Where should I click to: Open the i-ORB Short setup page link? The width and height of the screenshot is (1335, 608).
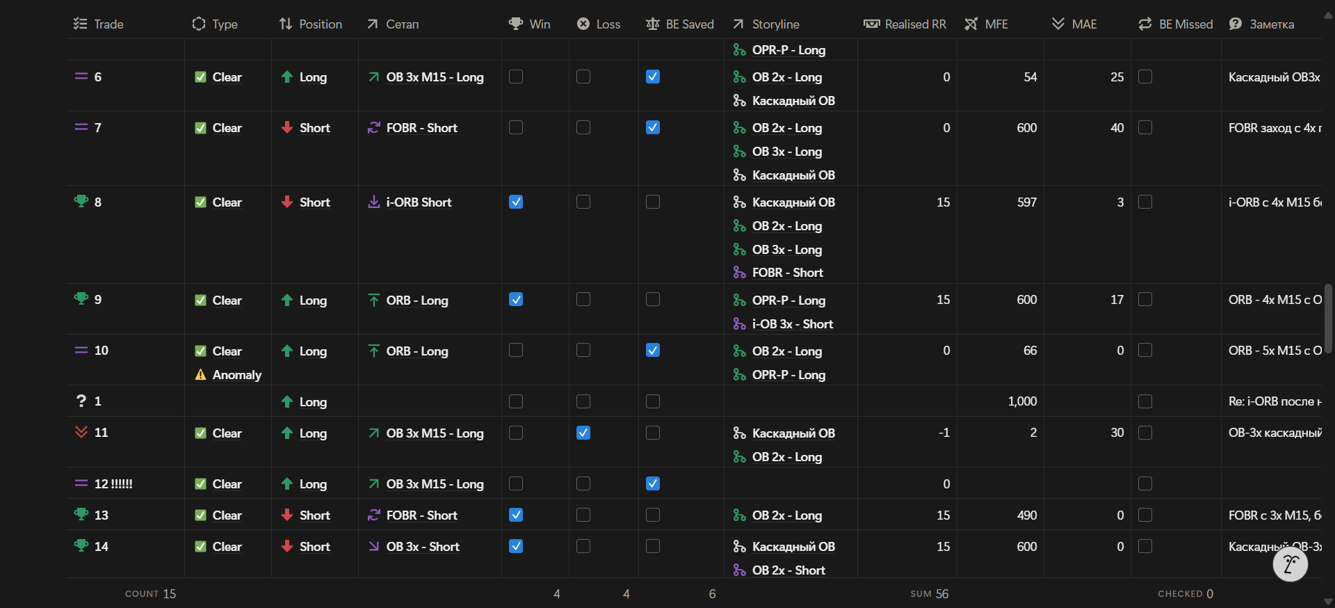(x=419, y=202)
